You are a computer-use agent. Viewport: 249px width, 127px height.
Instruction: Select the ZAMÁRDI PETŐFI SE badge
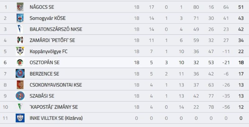coord(20,40)
